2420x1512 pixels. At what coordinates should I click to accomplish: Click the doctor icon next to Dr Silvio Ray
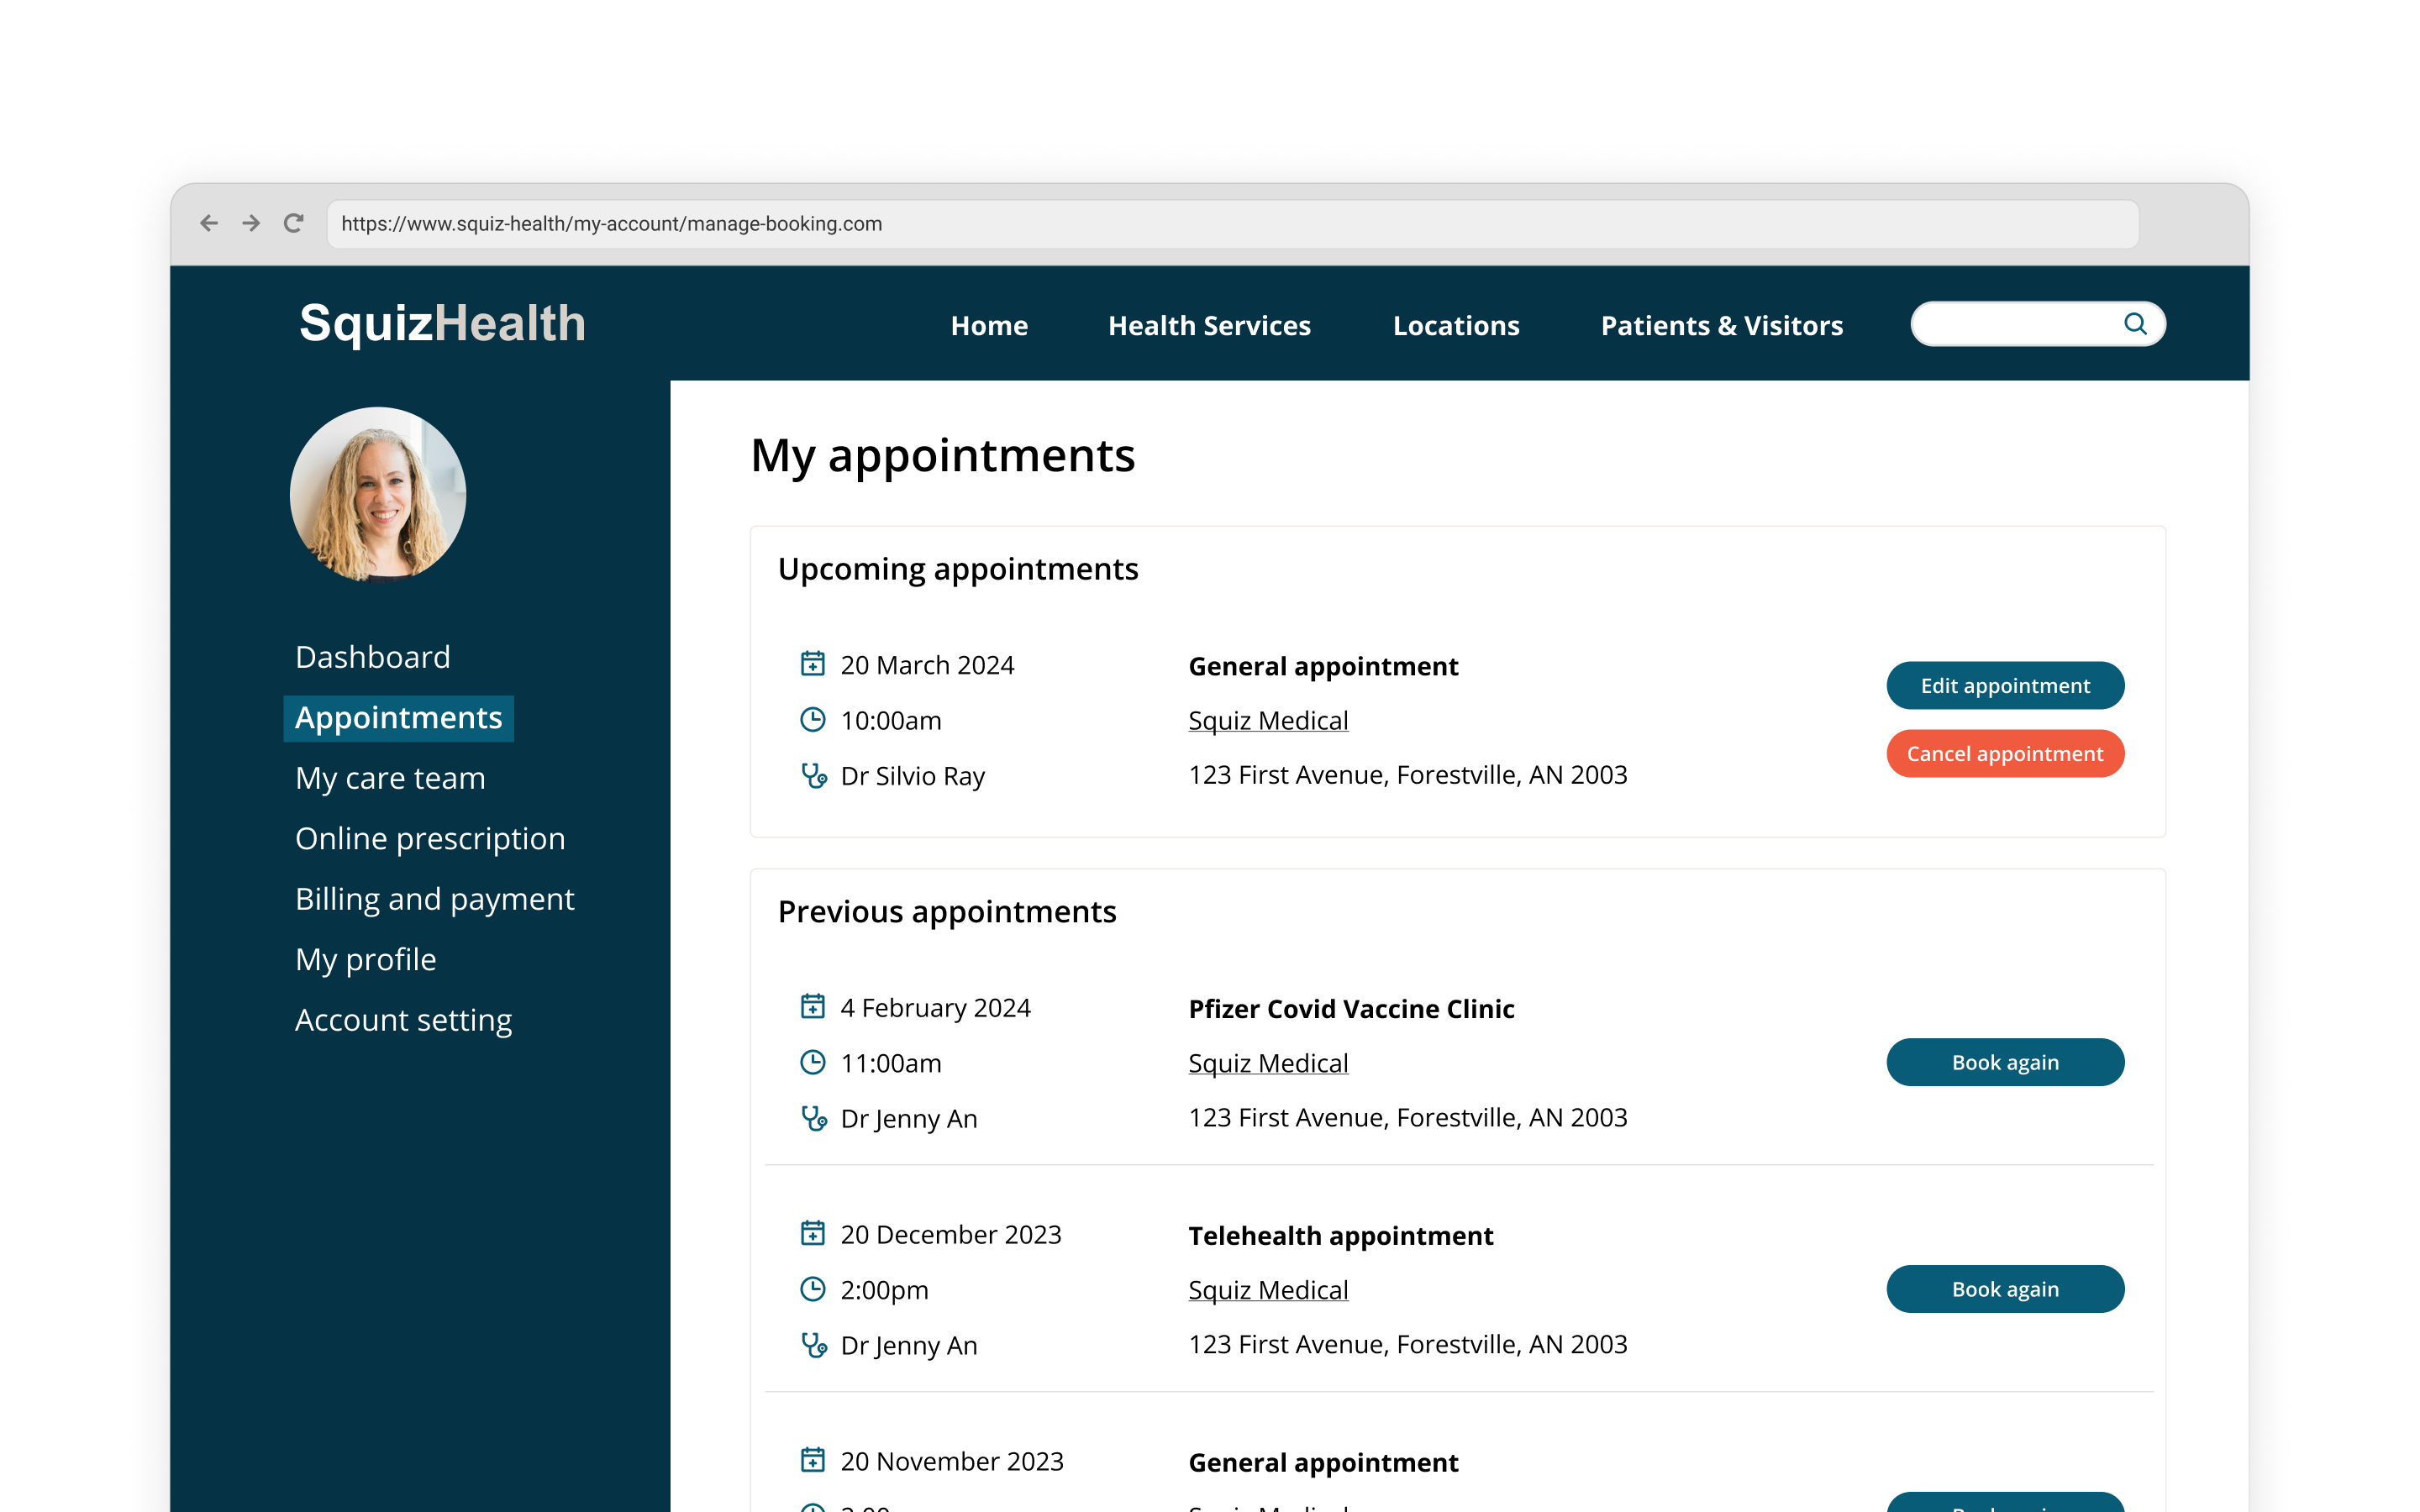[x=813, y=775]
